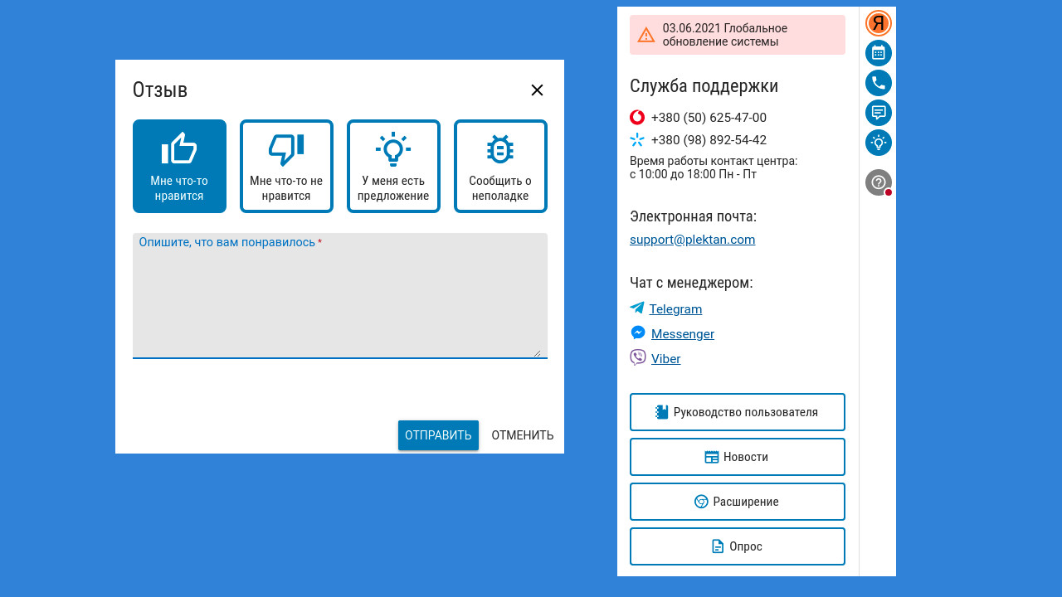
Task: Choose the lightbulb 'У меня есть предложение' option
Action: point(393,166)
